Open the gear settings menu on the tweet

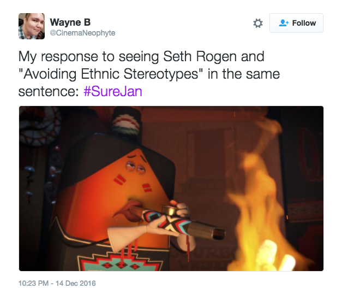click(x=258, y=23)
